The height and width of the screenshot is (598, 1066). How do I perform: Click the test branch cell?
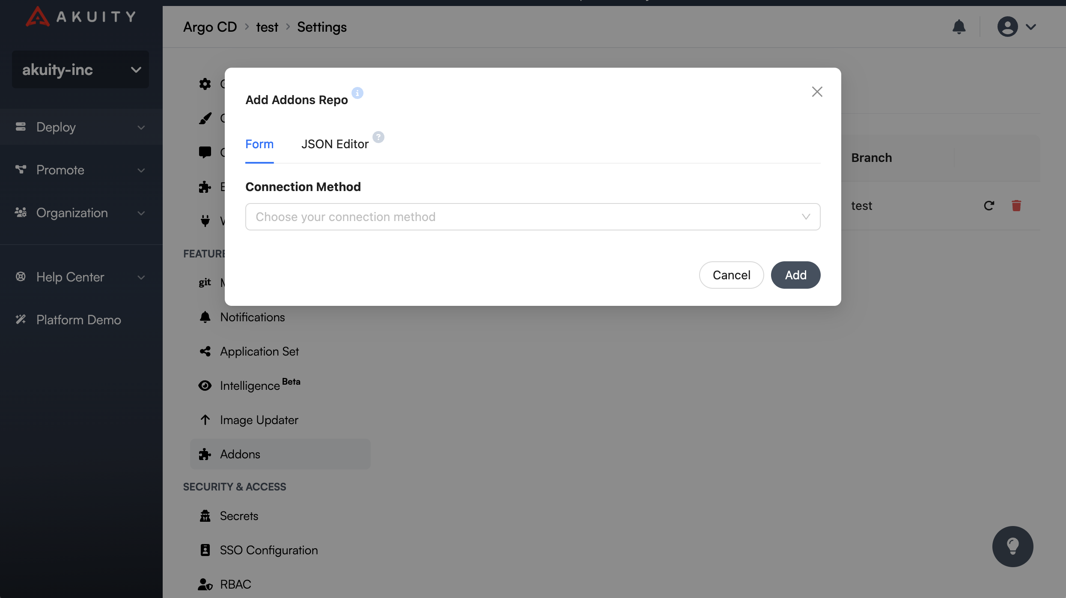861,206
